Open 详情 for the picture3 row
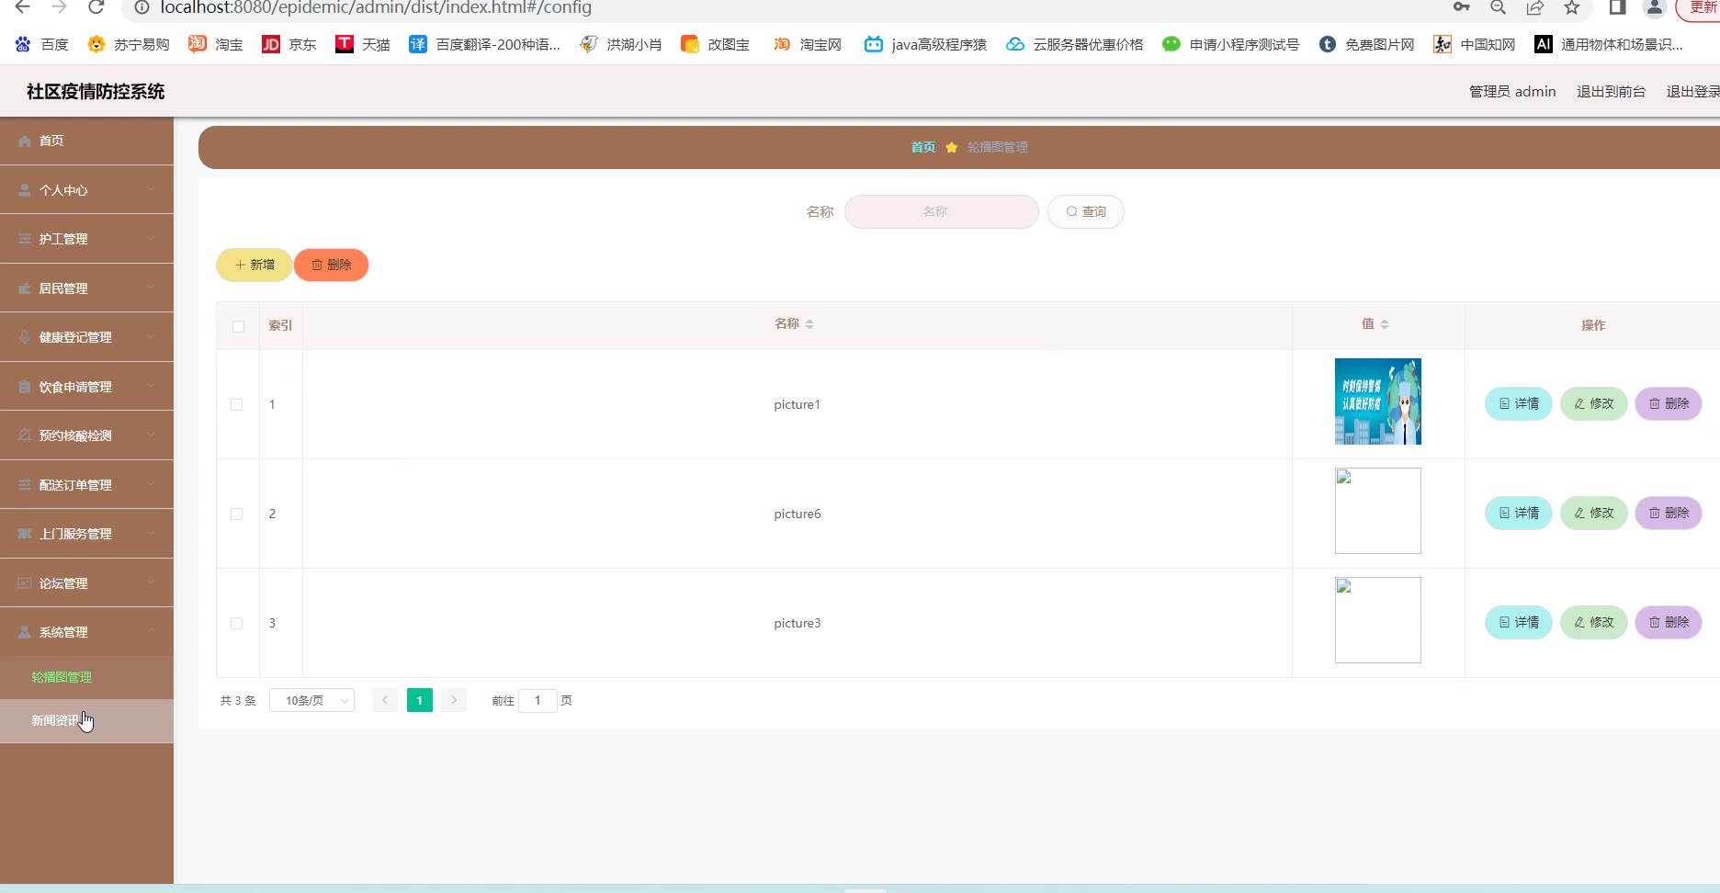Screen dimensions: 1720x893 pyautogui.click(x=1519, y=622)
